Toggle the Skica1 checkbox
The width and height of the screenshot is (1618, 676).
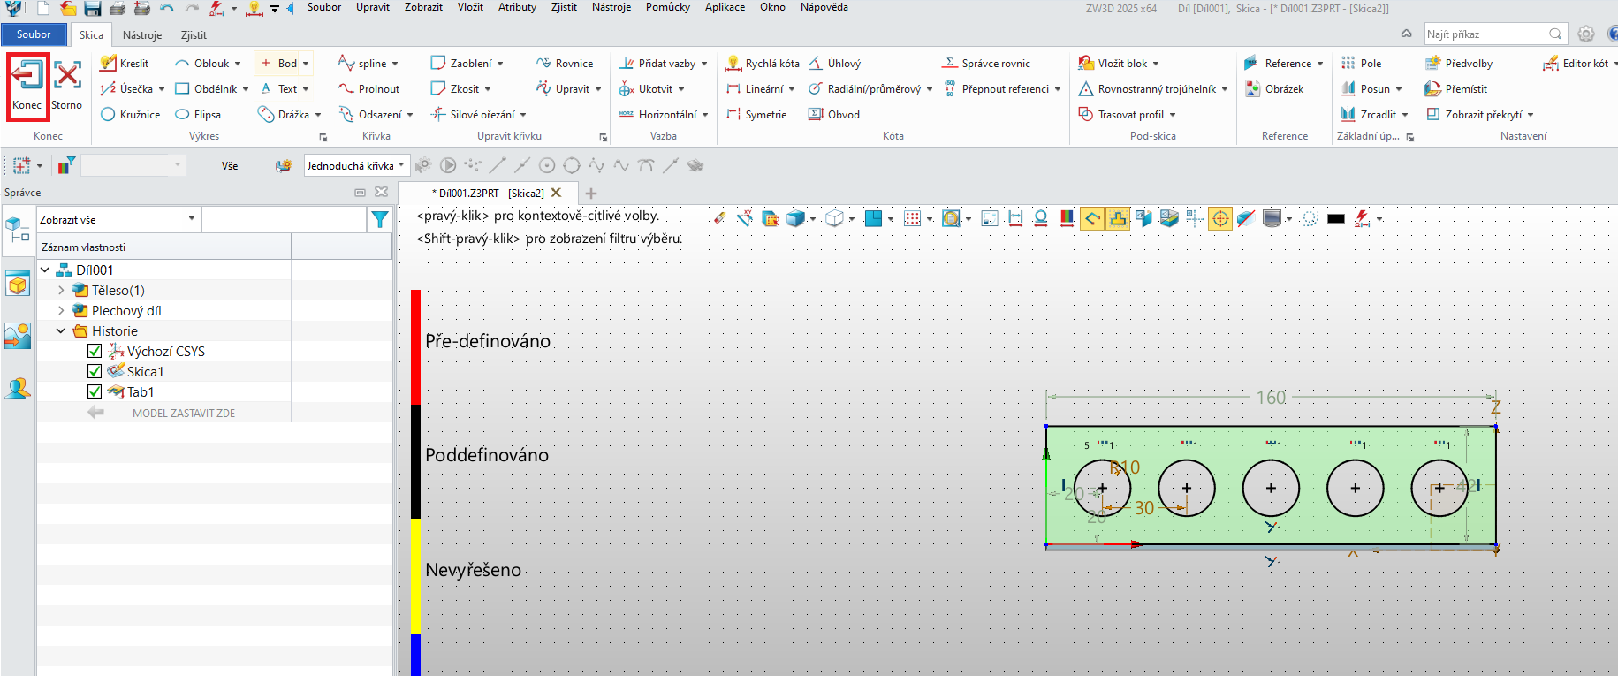pyautogui.click(x=95, y=371)
